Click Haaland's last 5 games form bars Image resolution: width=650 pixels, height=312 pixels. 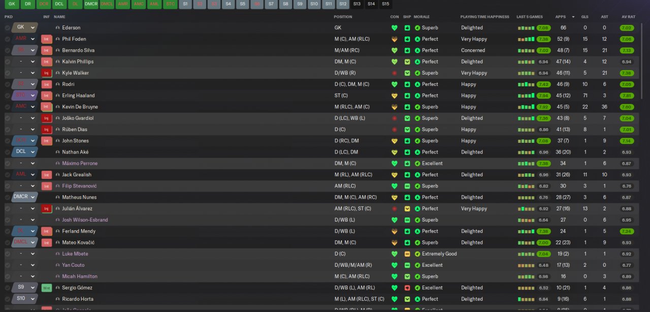point(526,96)
